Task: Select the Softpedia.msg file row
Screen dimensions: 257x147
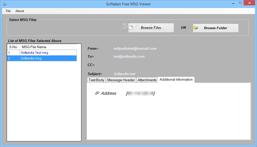Action: click(42, 58)
